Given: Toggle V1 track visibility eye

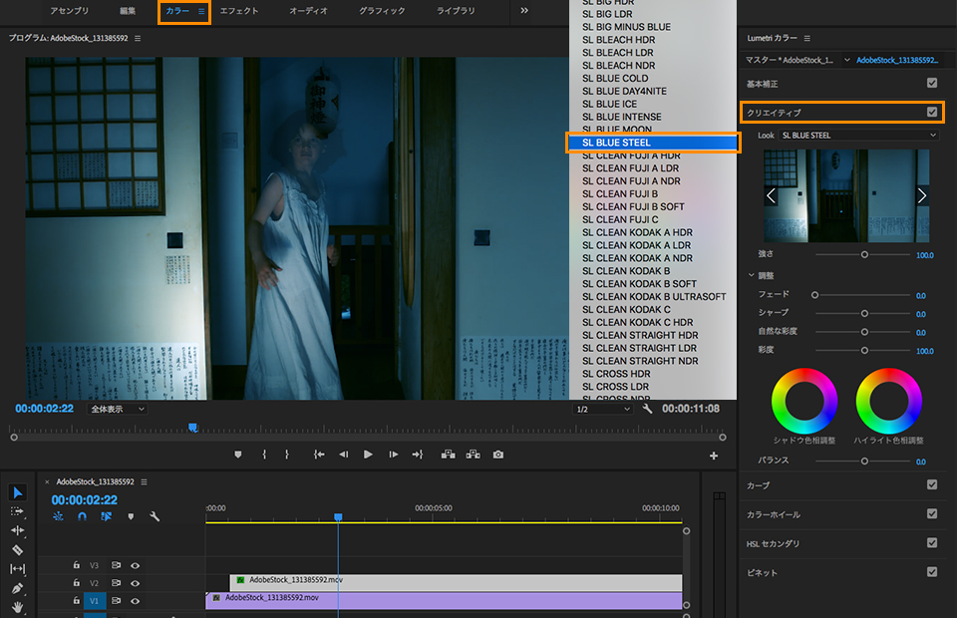Looking at the screenshot, I should tap(135, 601).
